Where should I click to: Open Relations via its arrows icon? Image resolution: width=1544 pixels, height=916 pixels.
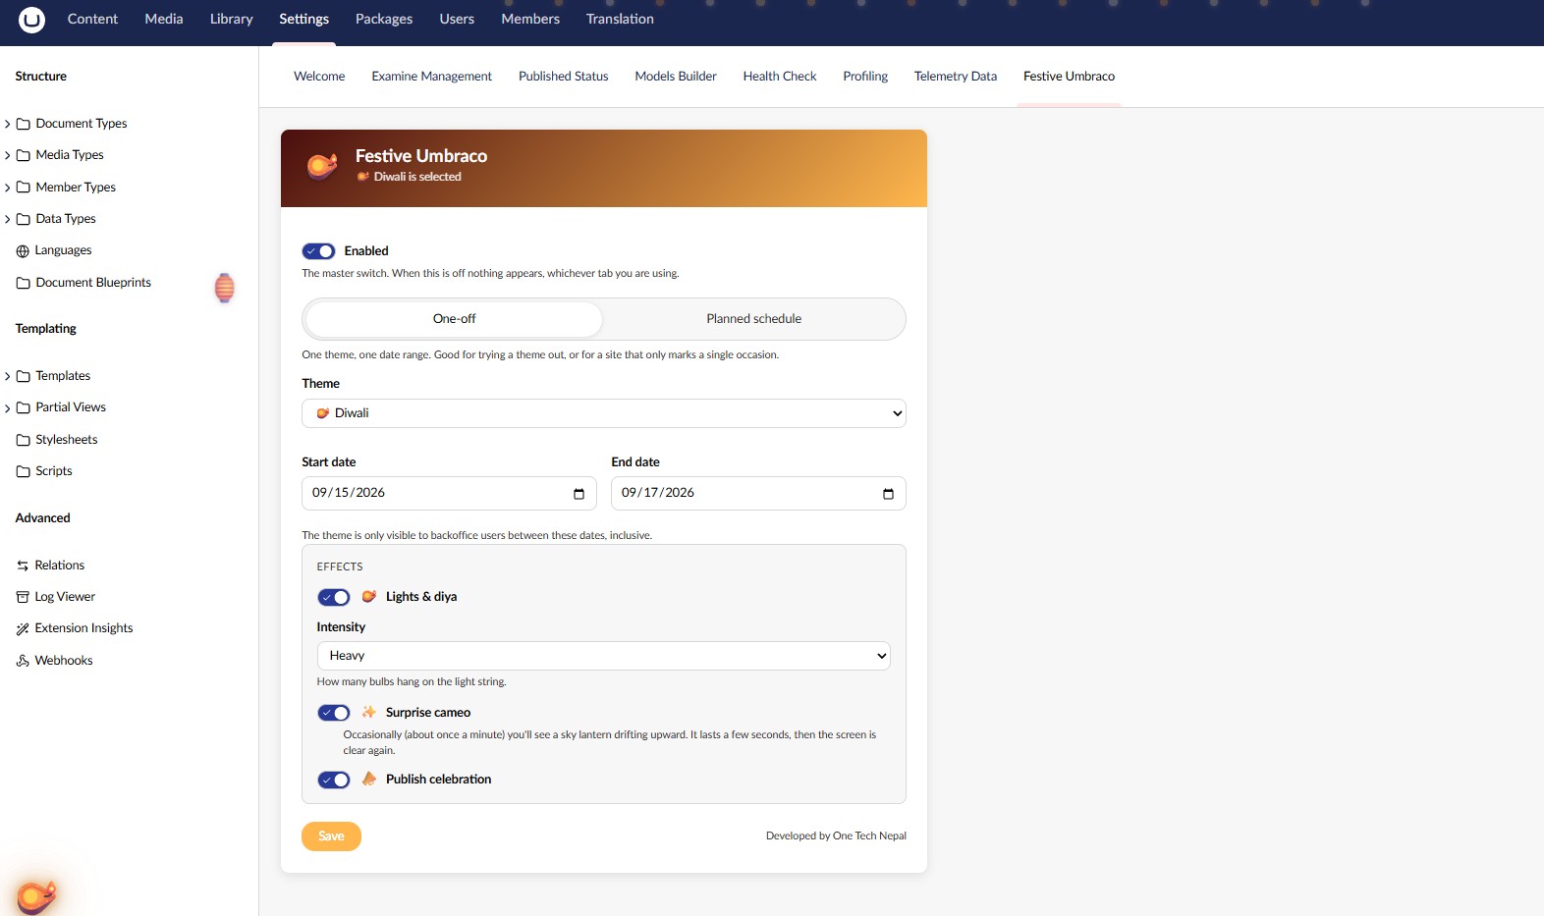[24, 566]
